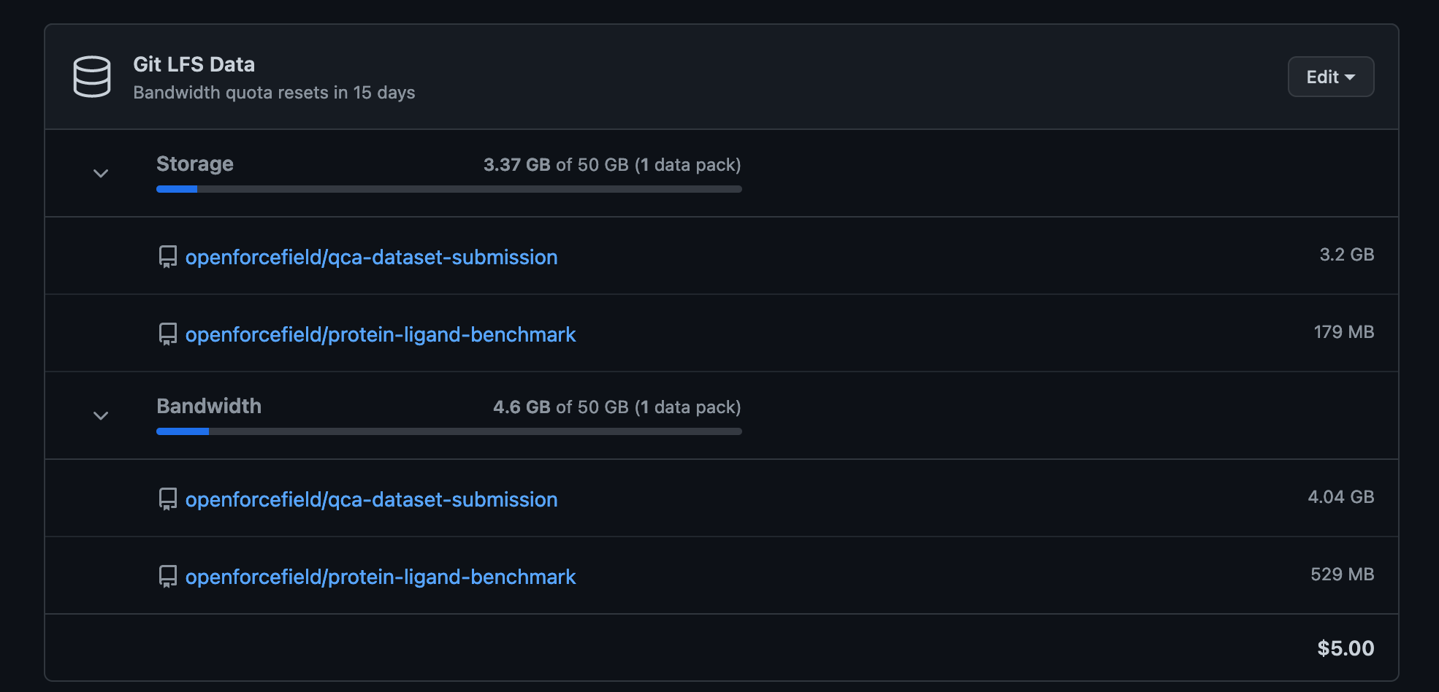Screen dimensions: 1439x692
Task: Open the Edit dropdown menu
Action: pyautogui.click(x=1329, y=77)
